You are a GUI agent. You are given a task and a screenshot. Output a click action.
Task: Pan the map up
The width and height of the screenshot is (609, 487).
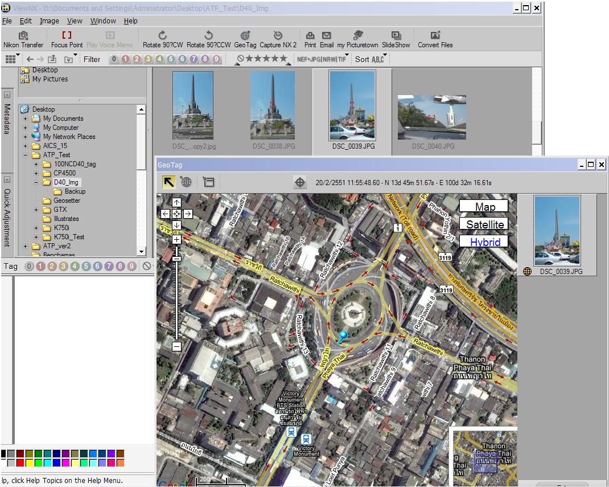(x=176, y=203)
